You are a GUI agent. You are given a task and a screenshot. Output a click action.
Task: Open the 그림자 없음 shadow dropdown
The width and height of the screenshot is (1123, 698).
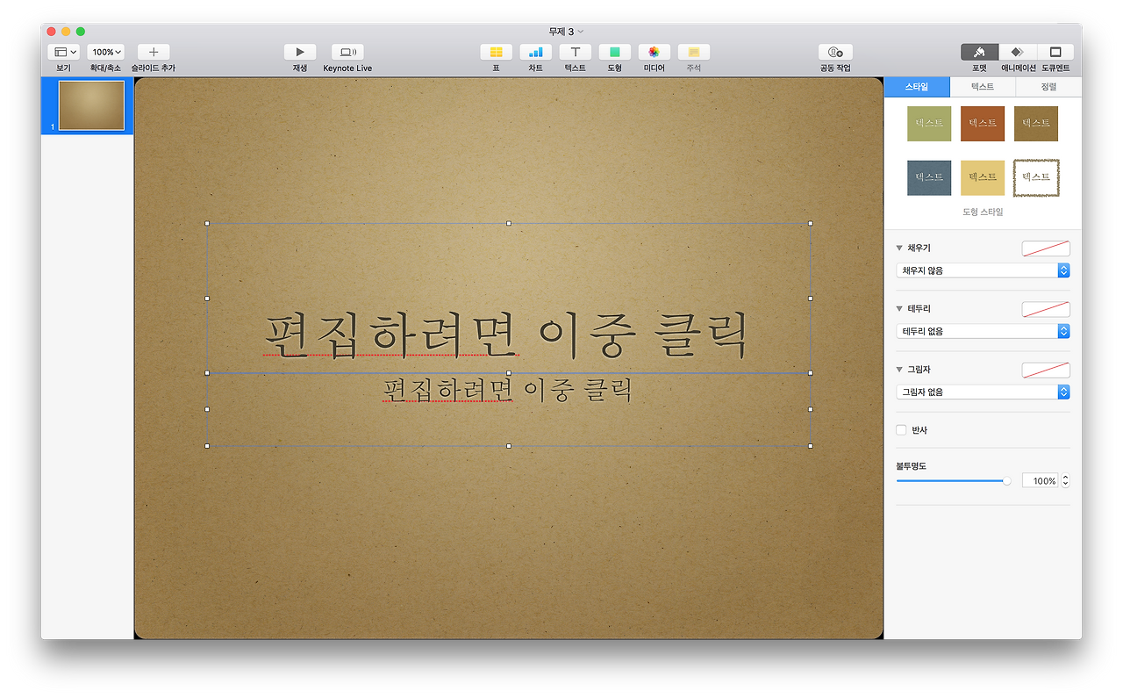tap(982, 392)
